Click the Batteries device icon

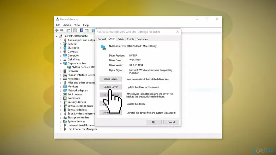coord(65,44)
